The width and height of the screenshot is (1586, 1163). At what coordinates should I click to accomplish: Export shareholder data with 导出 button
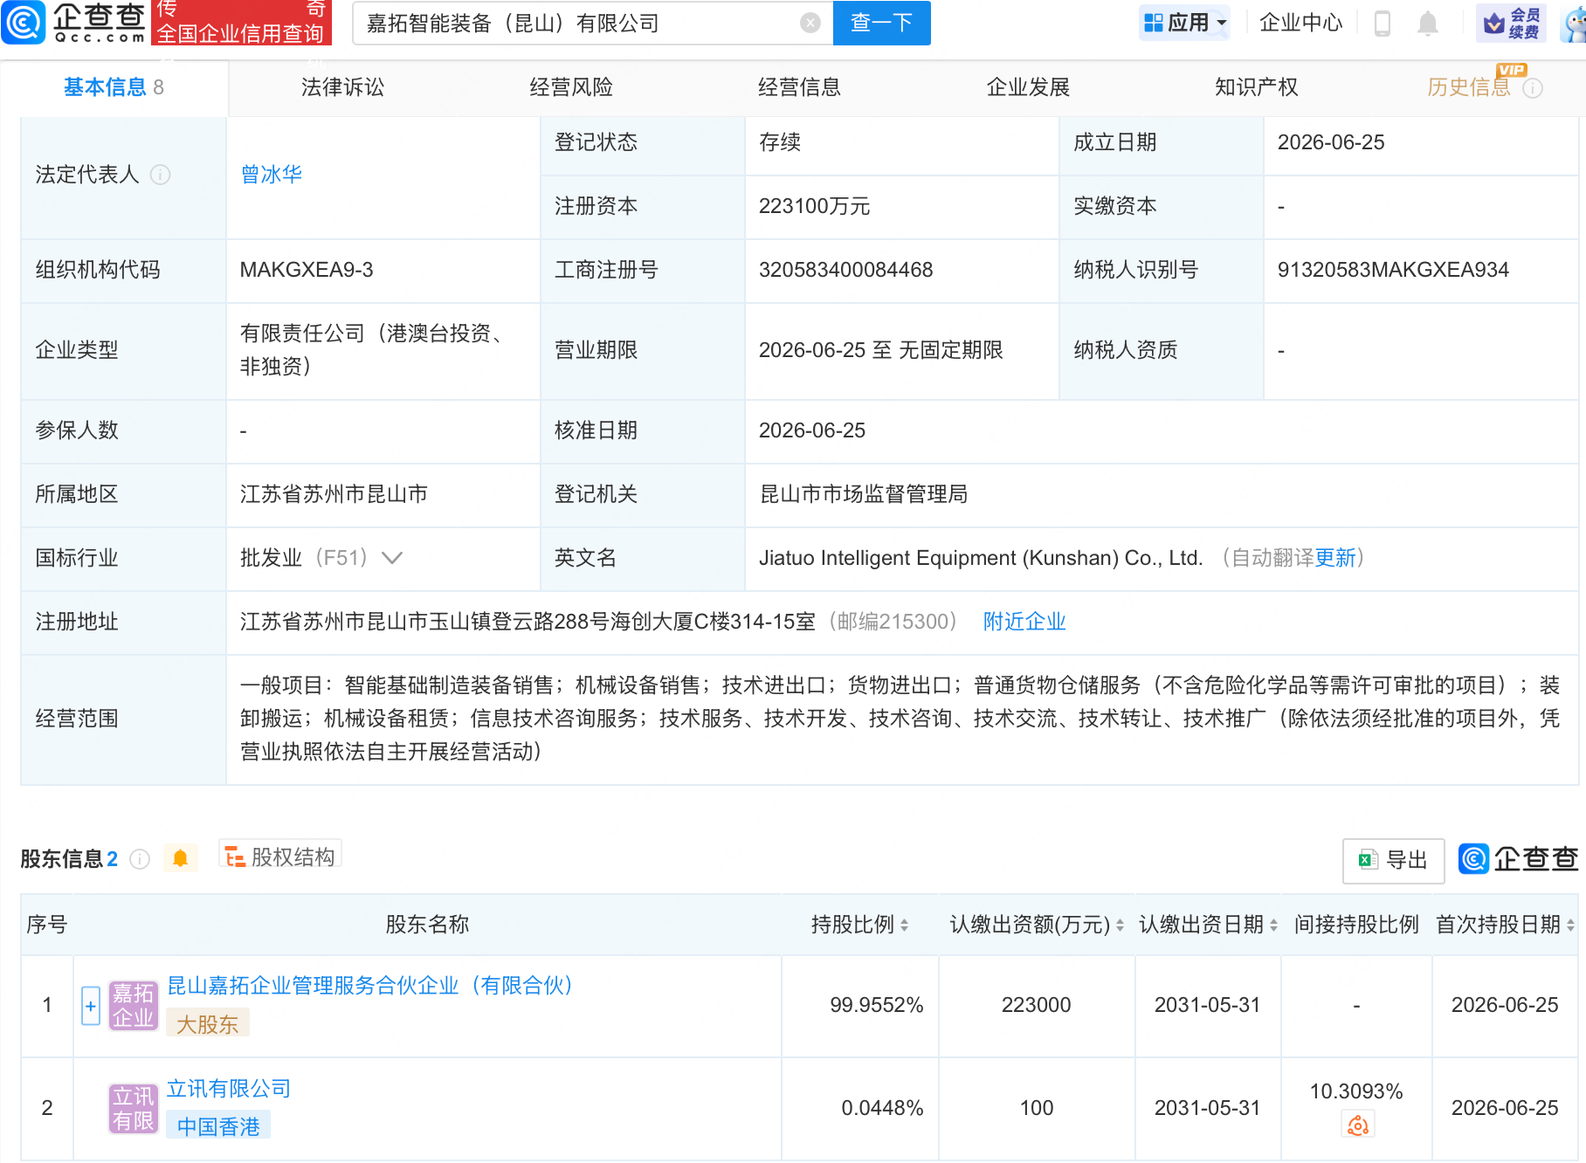(1394, 860)
